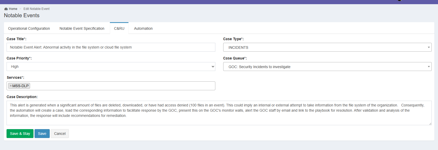Image resolution: width=438 pixels, height=150 pixels.
Task: Click the Home dashboard icon in breadcrumb
Action: click(x=6, y=9)
